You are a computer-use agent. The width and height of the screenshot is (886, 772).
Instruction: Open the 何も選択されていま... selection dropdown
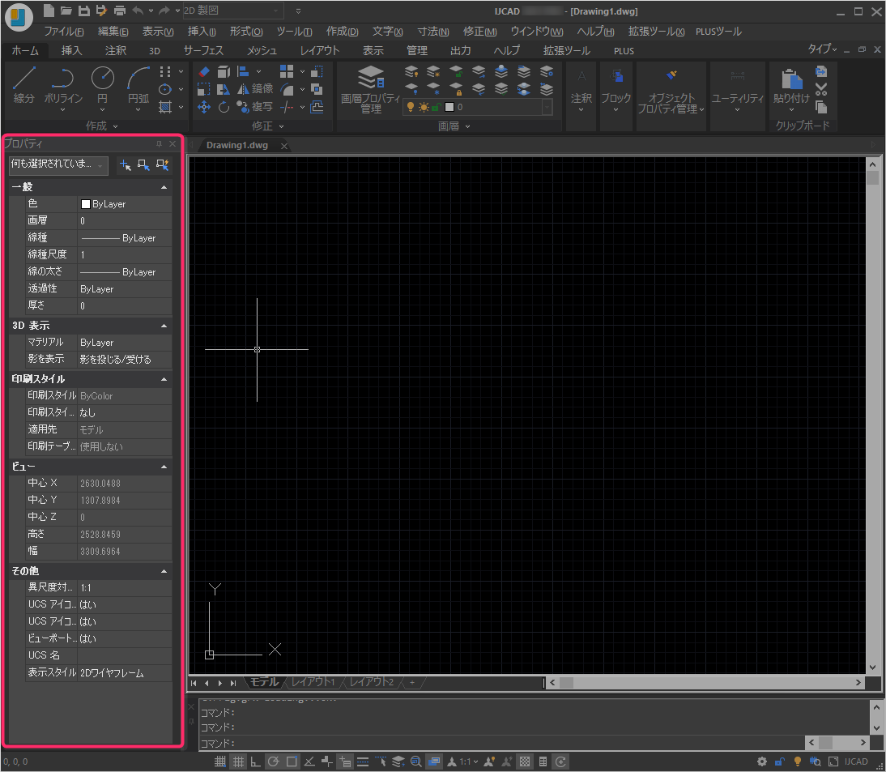[58, 164]
